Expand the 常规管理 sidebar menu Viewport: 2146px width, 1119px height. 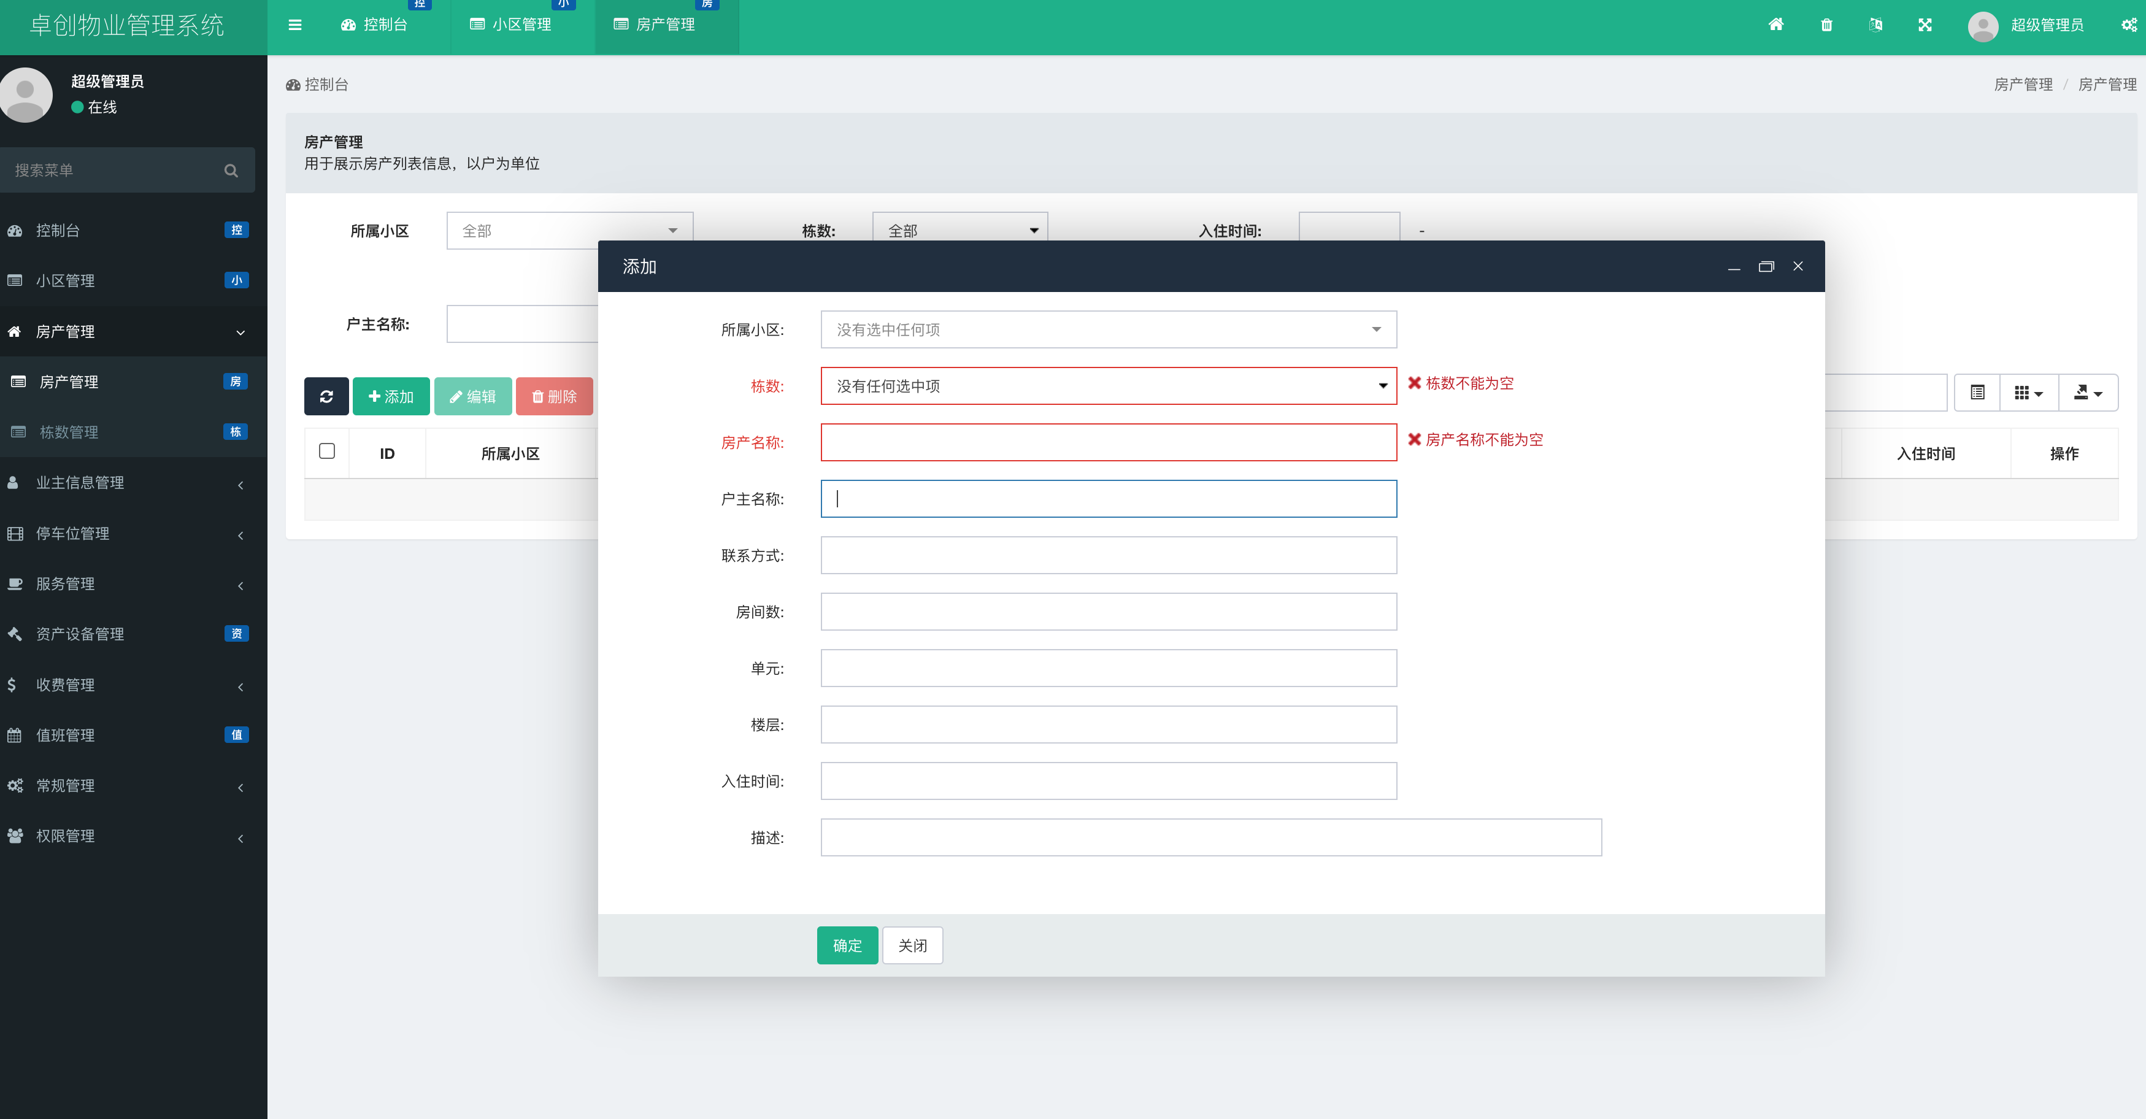pos(133,786)
